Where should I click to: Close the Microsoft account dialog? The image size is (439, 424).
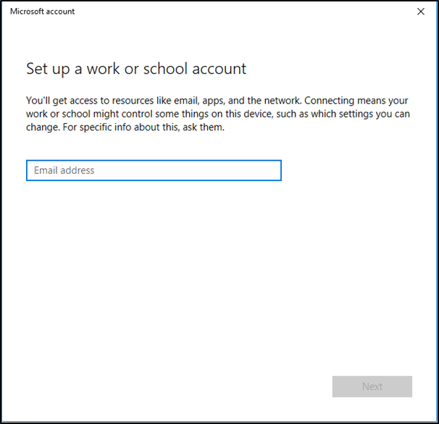pyautogui.click(x=421, y=12)
